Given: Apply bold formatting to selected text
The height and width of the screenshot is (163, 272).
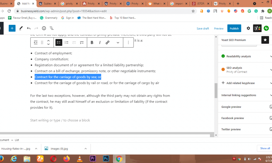Looking at the screenshot, I should [x=92, y=42].
